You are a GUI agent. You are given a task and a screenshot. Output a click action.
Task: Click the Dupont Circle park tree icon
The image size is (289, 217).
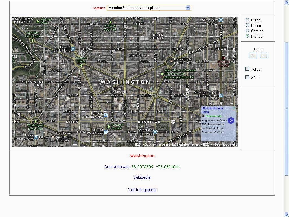81,65
